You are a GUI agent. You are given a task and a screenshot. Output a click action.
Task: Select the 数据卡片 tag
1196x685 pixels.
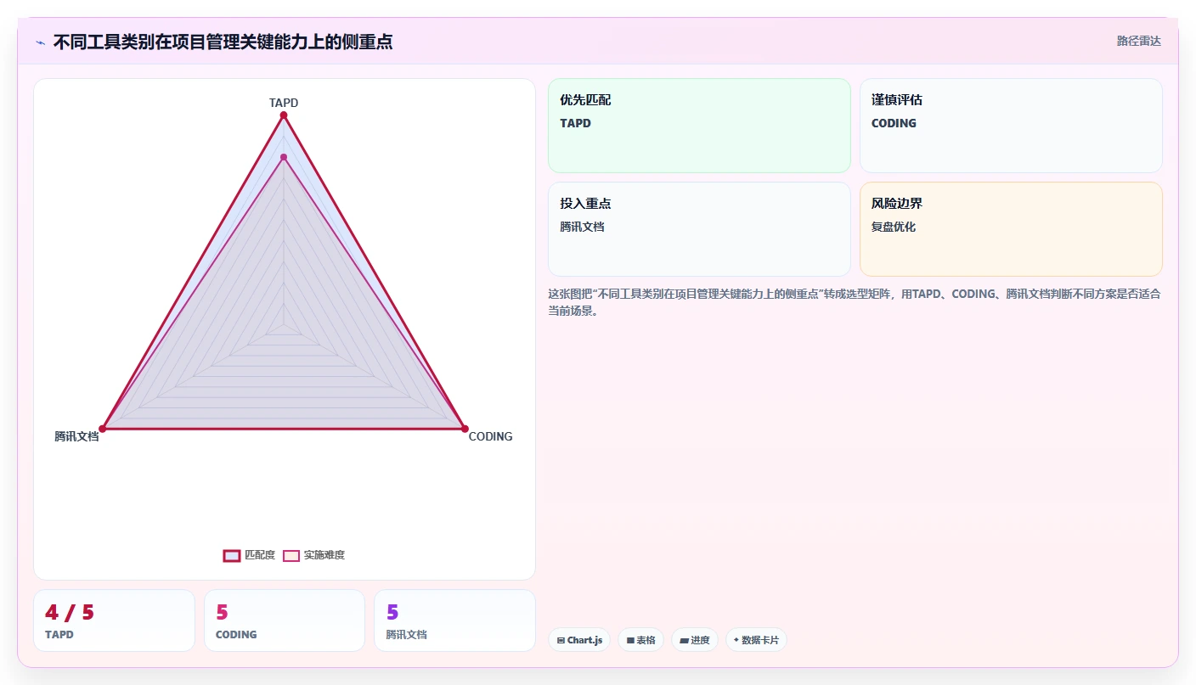[756, 640]
